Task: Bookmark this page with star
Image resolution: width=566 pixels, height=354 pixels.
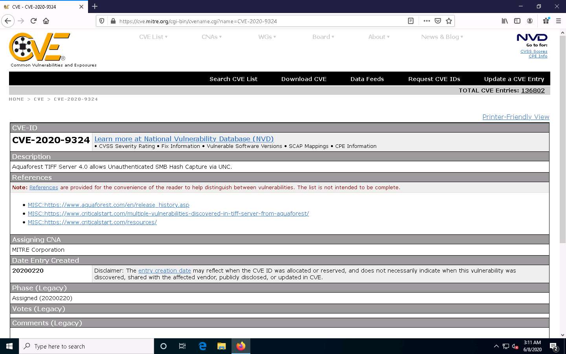Action: (x=449, y=21)
